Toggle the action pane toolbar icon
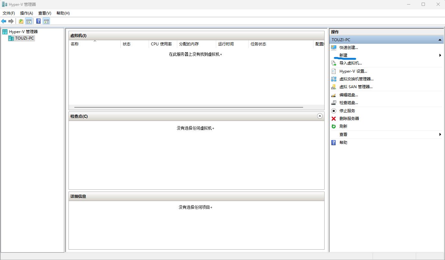Screen dimensions: 445x260 [46, 21]
